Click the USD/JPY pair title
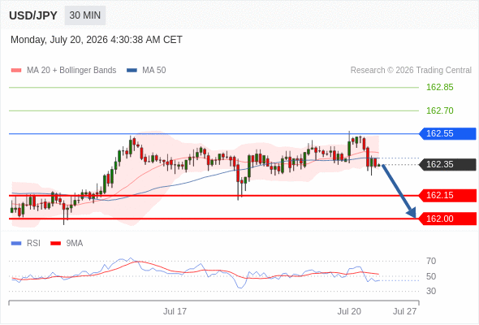The image size is (479, 325). [33, 15]
